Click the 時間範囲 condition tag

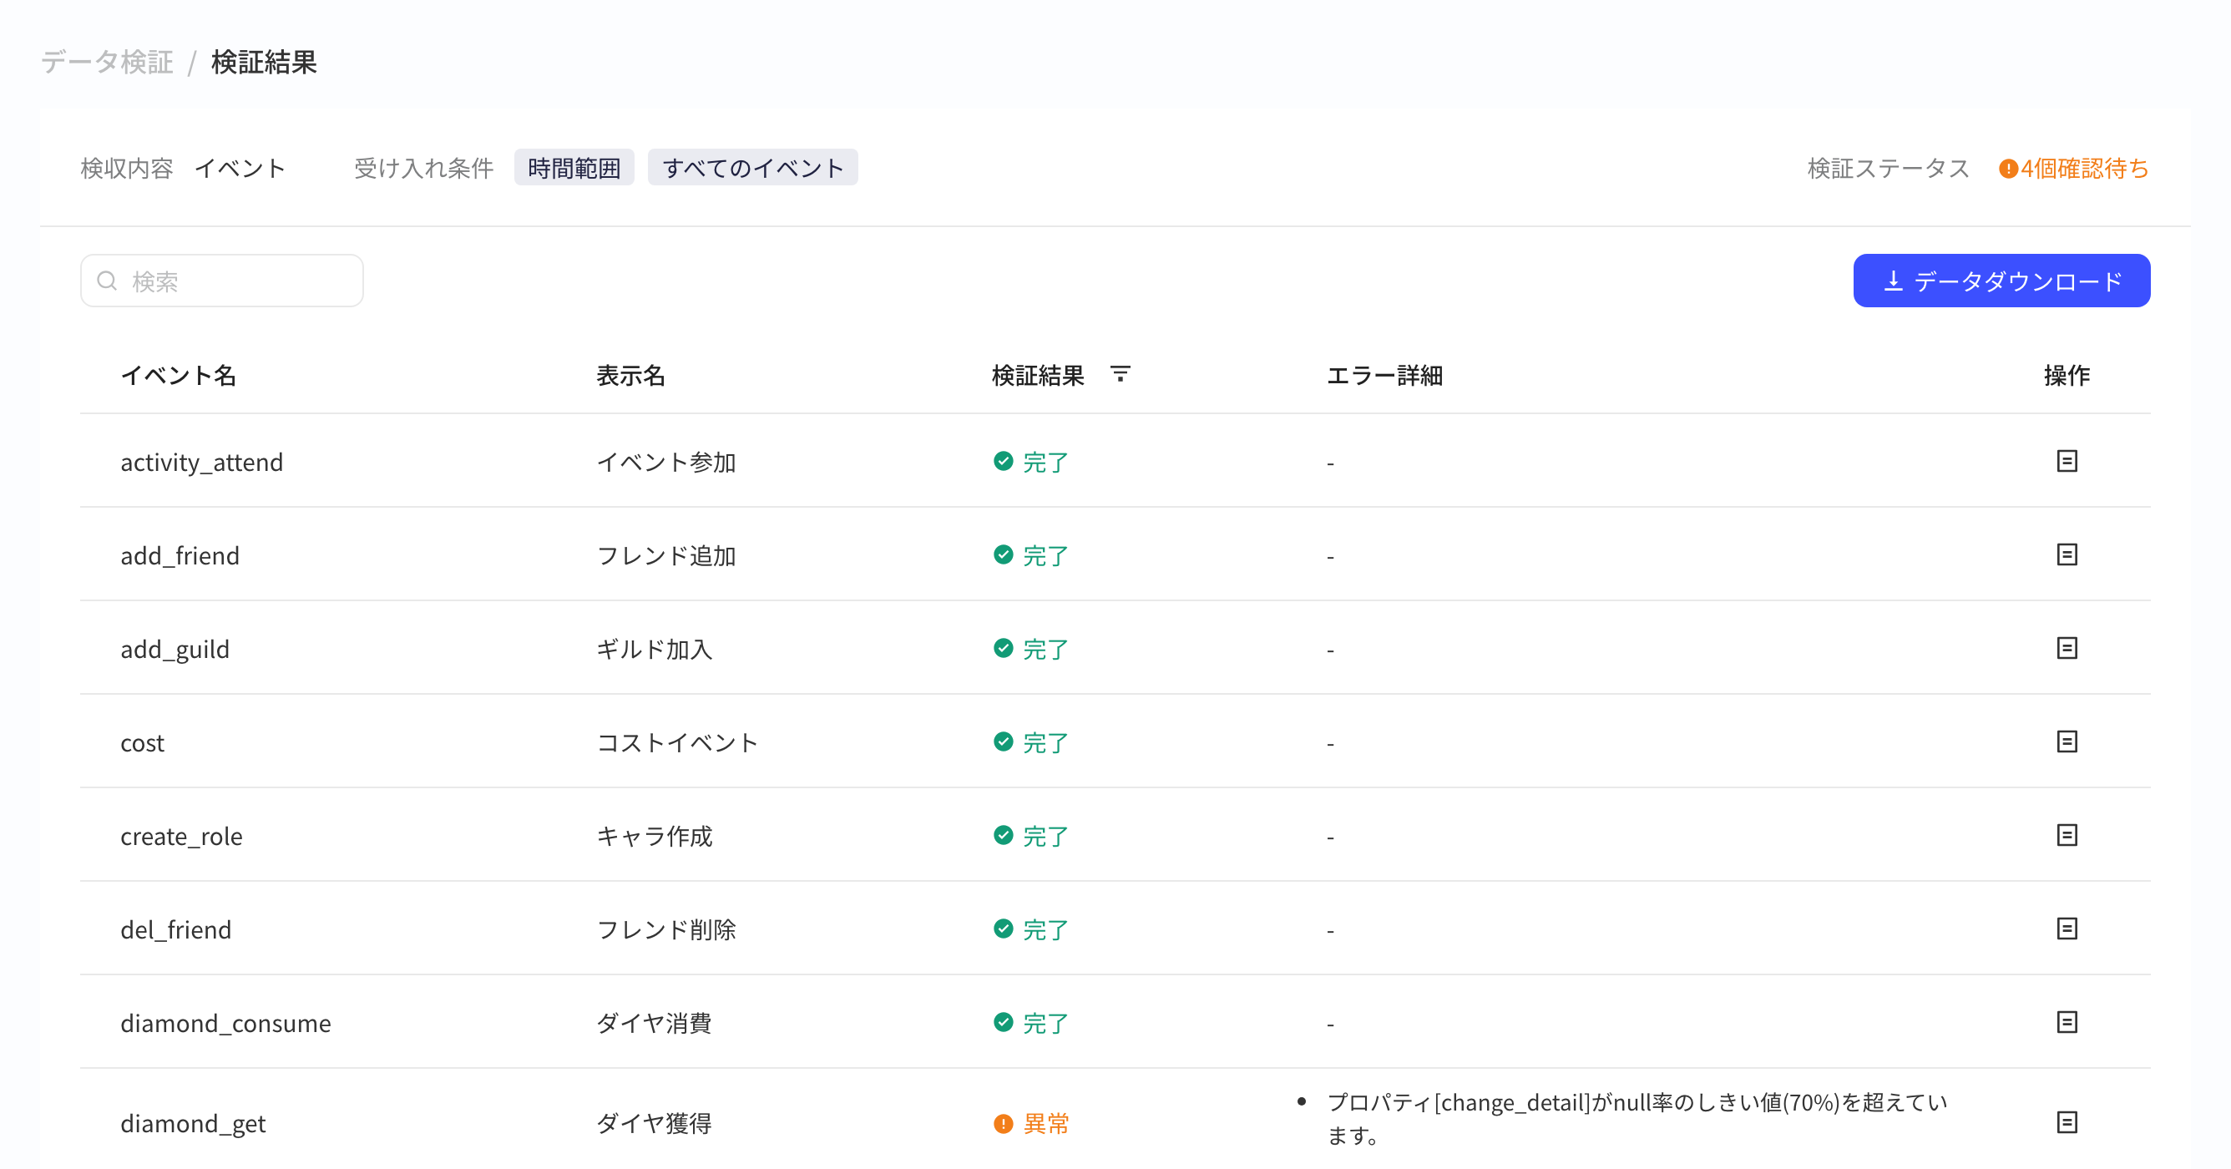tap(574, 167)
